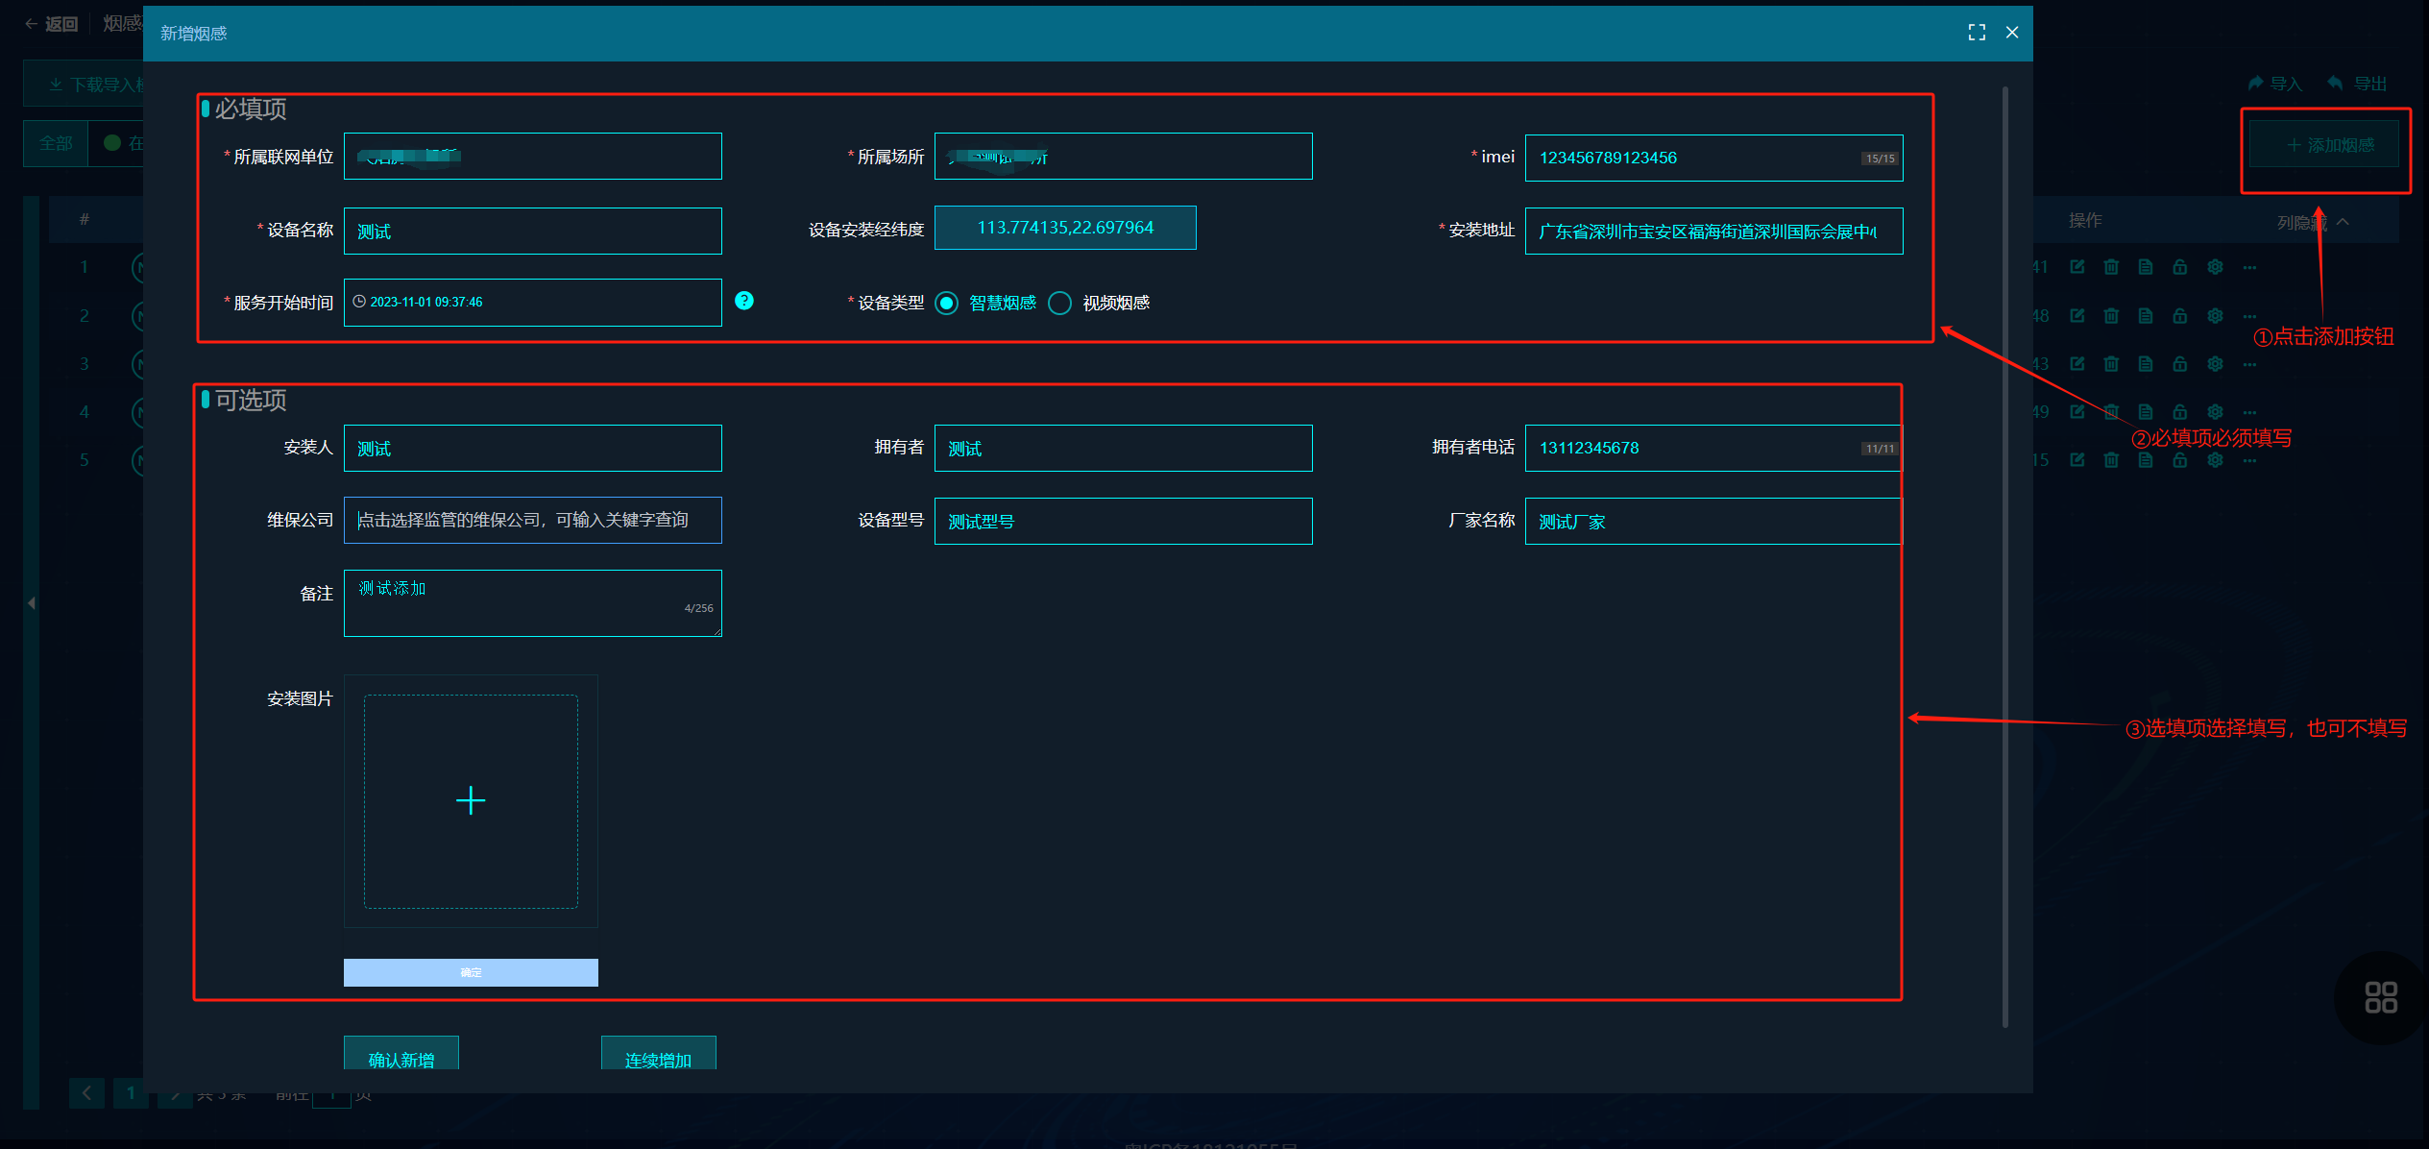Screen dimensions: 2429x1149
Task: Focus the 设备名称 input field
Action: coord(533,231)
